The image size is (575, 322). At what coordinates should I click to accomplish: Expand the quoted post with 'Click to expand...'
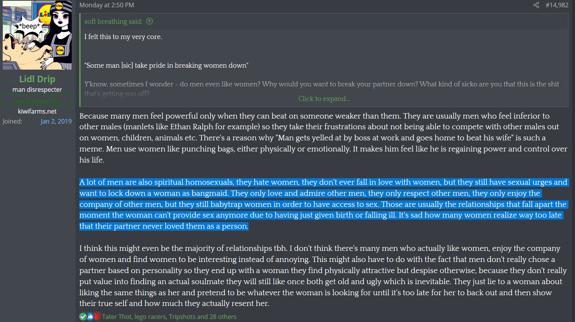click(x=324, y=99)
